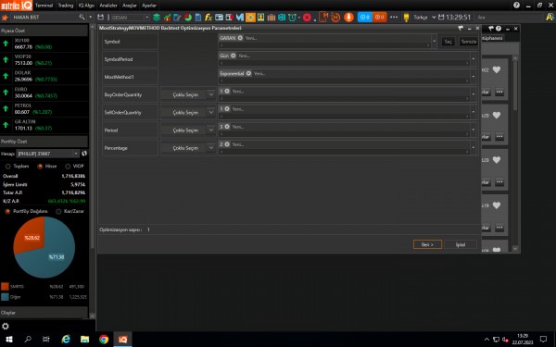The image size is (556, 347).
Task: Click the pencil edit toolbar icon
Action: 177,17
